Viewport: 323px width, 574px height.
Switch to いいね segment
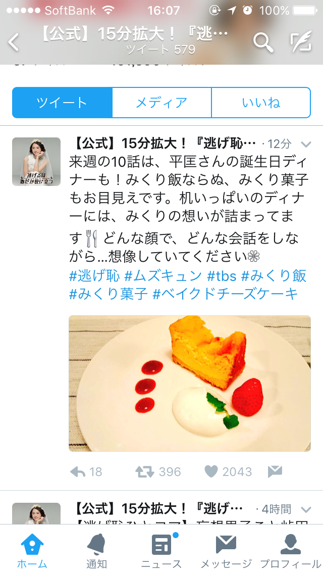point(261,103)
